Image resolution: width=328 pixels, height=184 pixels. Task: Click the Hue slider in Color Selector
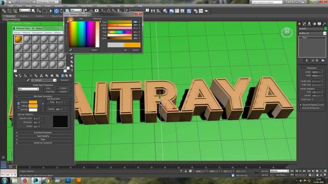pyautogui.click(x=119, y=32)
